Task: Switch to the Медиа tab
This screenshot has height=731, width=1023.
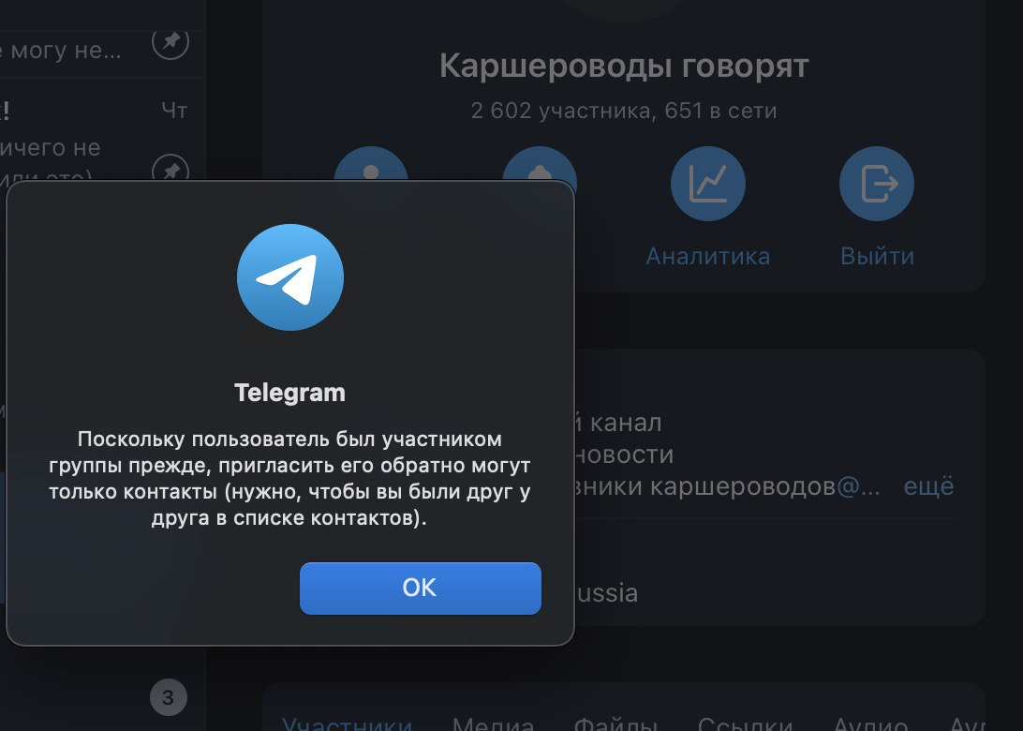Action: 493,724
